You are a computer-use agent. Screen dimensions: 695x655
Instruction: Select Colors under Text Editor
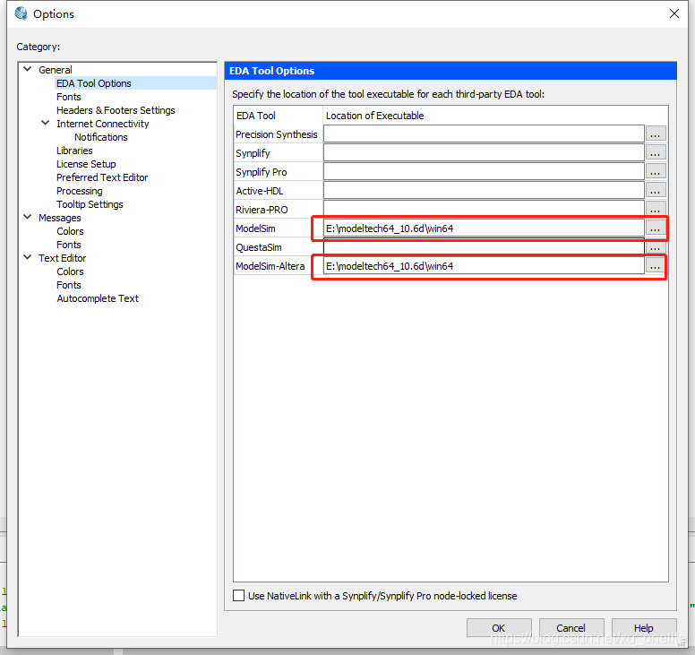pos(70,271)
